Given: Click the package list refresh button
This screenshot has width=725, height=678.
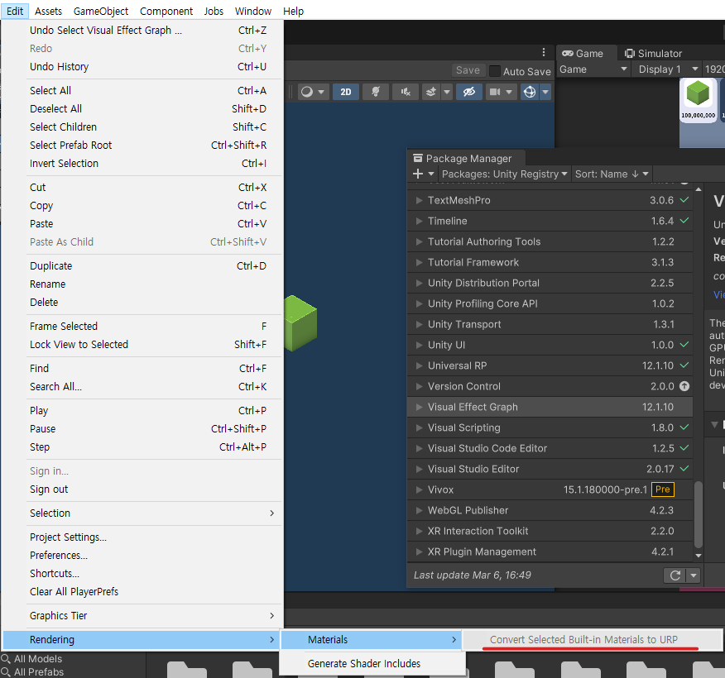Looking at the screenshot, I should click(675, 575).
